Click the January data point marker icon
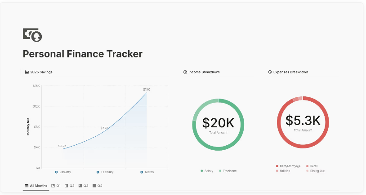 click(56, 172)
